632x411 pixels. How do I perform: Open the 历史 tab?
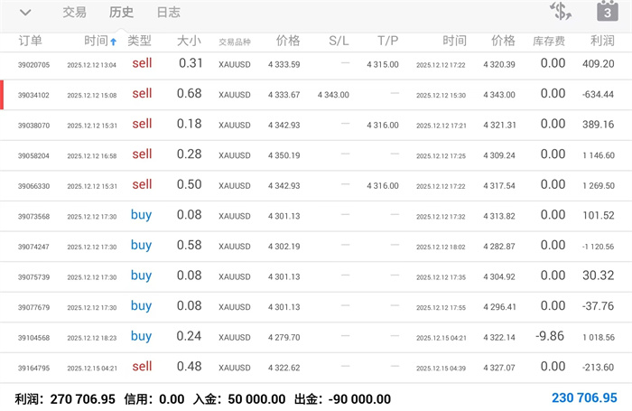click(x=121, y=13)
